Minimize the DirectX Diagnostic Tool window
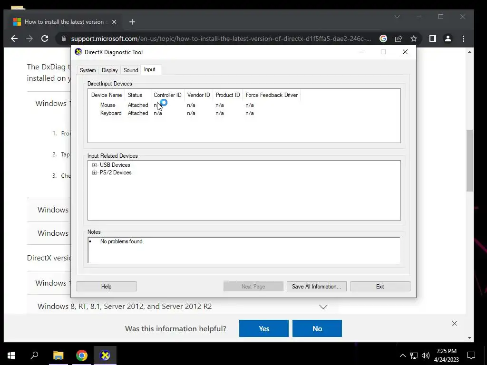Image resolution: width=487 pixels, height=365 pixels. pos(362,52)
